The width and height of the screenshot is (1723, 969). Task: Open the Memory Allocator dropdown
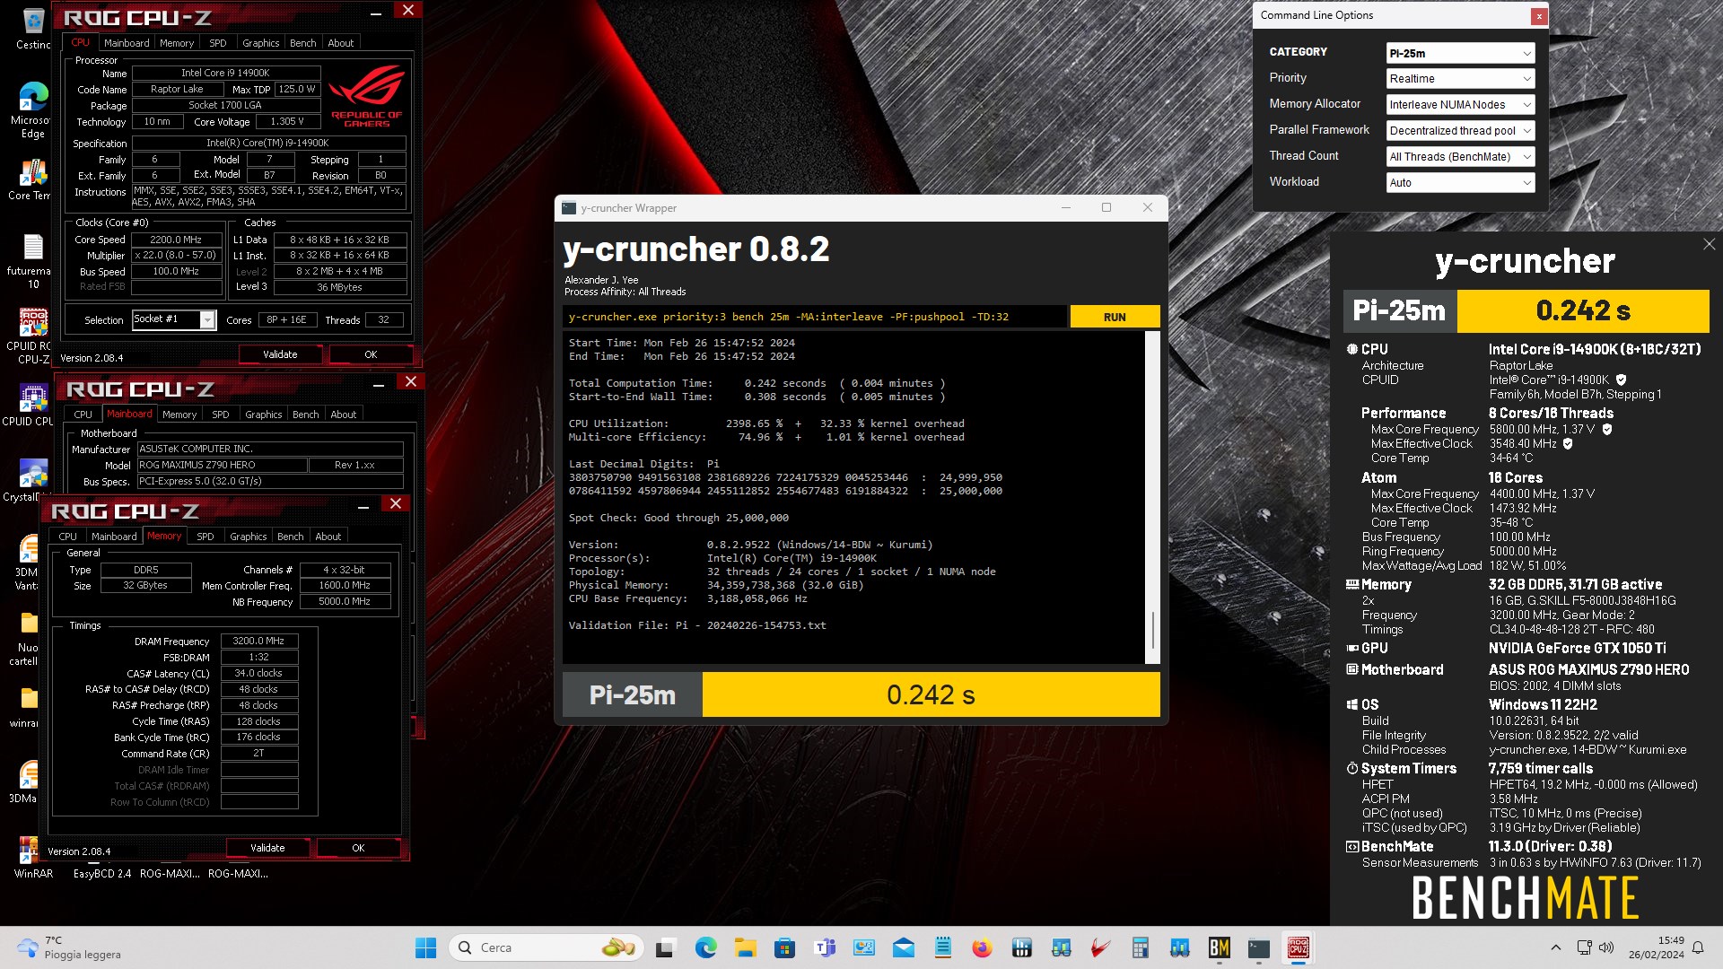point(1460,105)
